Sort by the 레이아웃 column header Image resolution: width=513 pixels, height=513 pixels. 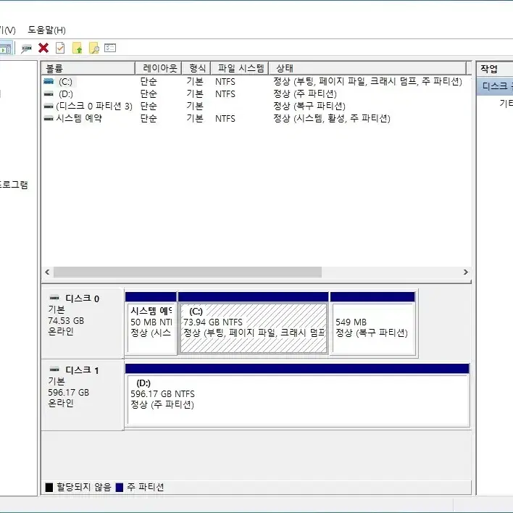159,68
